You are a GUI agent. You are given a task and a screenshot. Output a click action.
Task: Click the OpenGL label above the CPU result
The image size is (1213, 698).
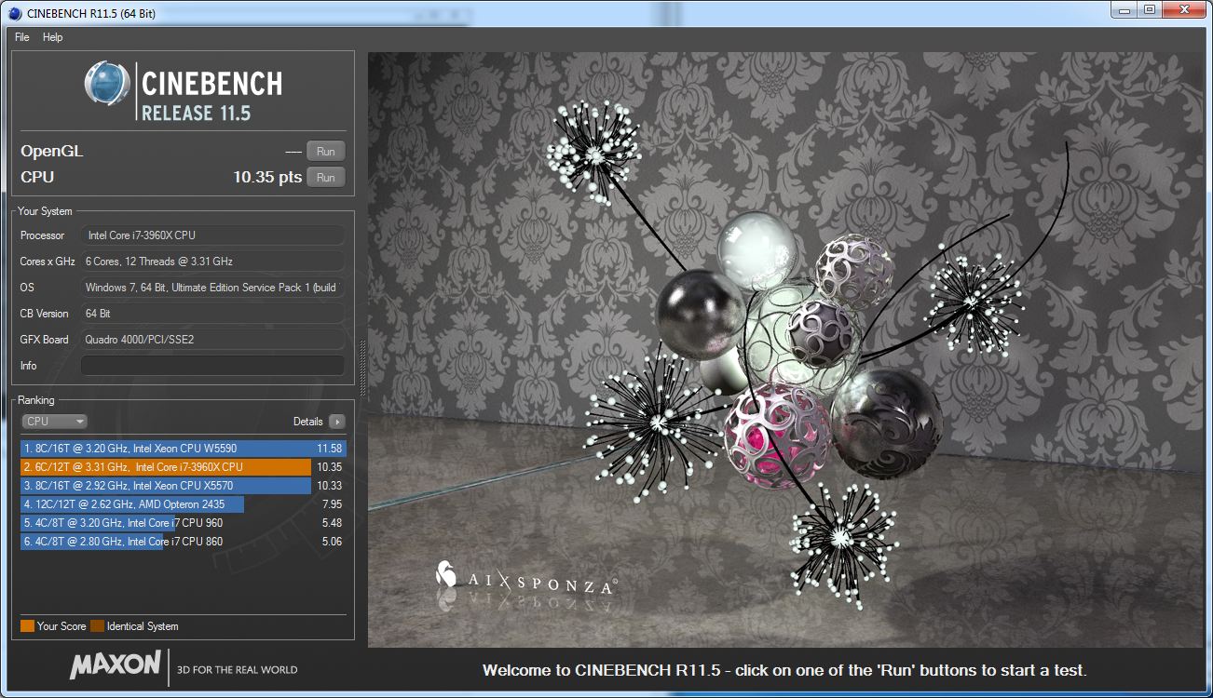pyautogui.click(x=52, y=151)
